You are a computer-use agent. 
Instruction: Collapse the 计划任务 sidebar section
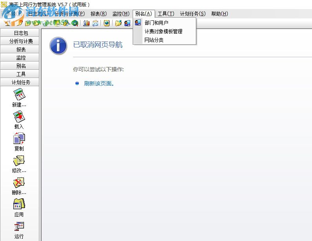(20, 82)
